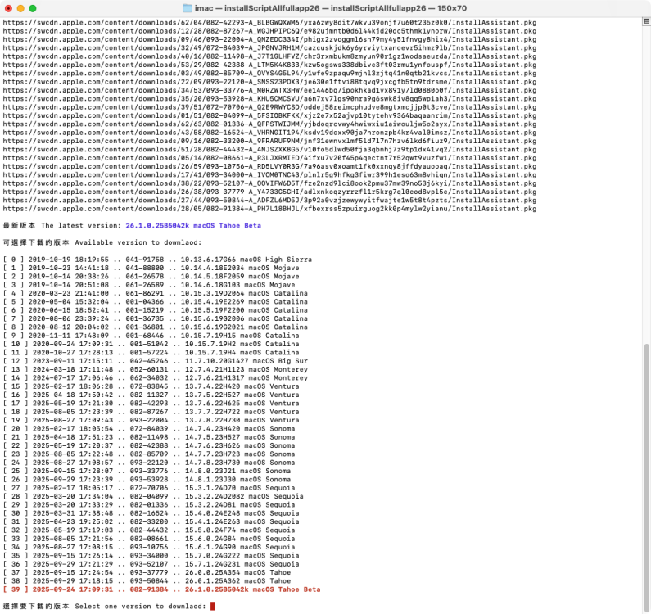Screen dimensions: 651x614
Task: Click the cursor at the Select one version prompt
Action: 213,606
